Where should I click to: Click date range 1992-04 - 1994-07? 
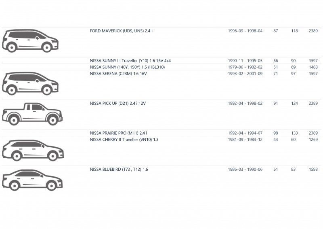245,133
